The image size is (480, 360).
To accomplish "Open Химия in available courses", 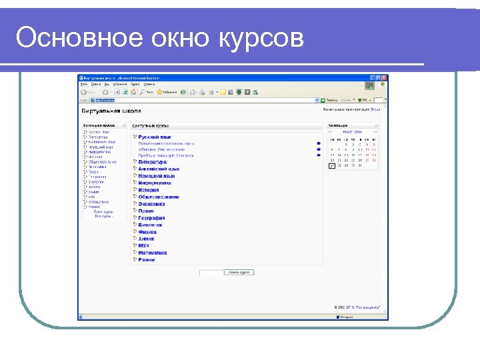I will [146, 239].
